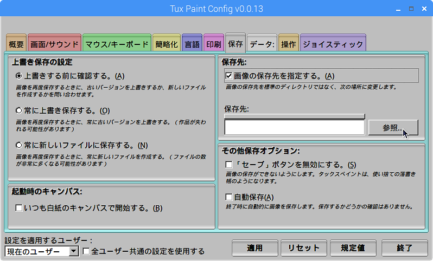The width and height of the screenshot is (433, 261).
Task: Choose 常に上書き保存する radio option
Action: tap(19, 110)
